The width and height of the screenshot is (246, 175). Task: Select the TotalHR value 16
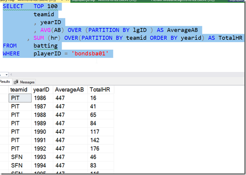100,98
